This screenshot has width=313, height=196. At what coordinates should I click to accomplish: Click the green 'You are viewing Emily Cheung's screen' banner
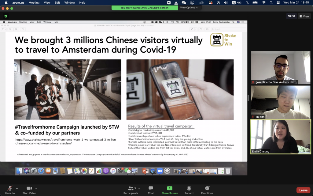point(145,8)
